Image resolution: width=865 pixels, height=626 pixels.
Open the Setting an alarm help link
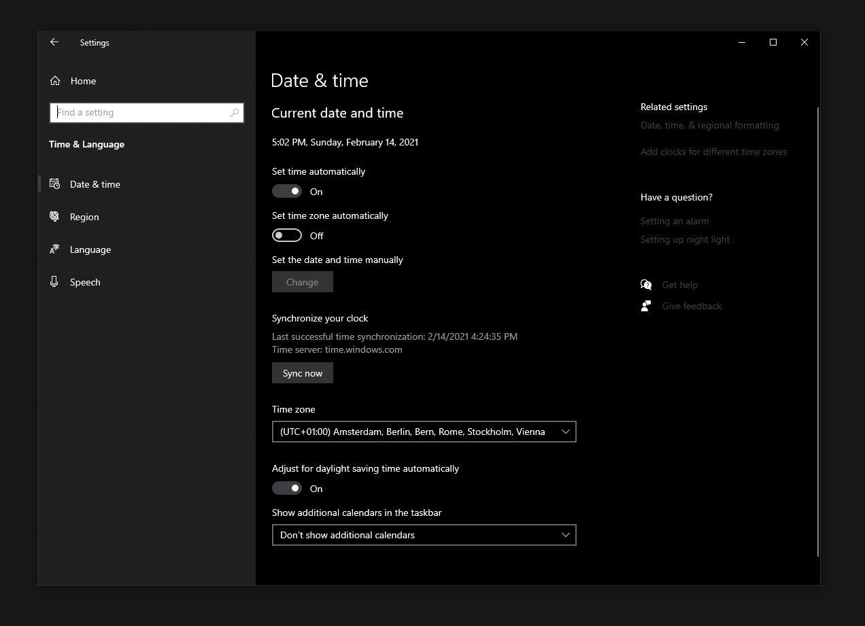675,221
